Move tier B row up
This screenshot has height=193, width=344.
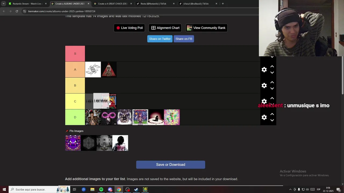click(272, 82)
